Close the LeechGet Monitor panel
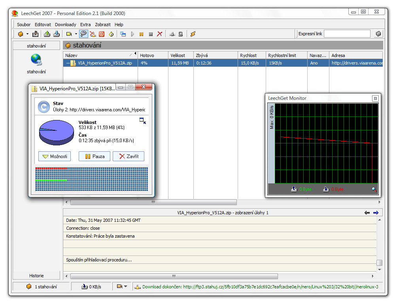The height and width of the screenshot is (303, 397). (x=375, y=98)
